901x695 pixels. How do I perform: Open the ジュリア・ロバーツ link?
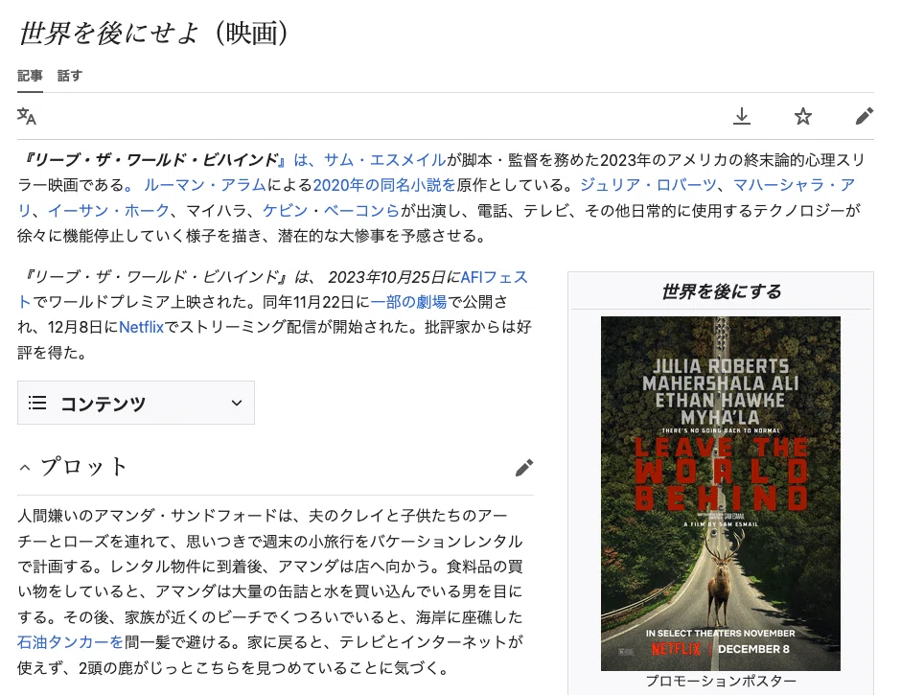click(x=648, y=185)
